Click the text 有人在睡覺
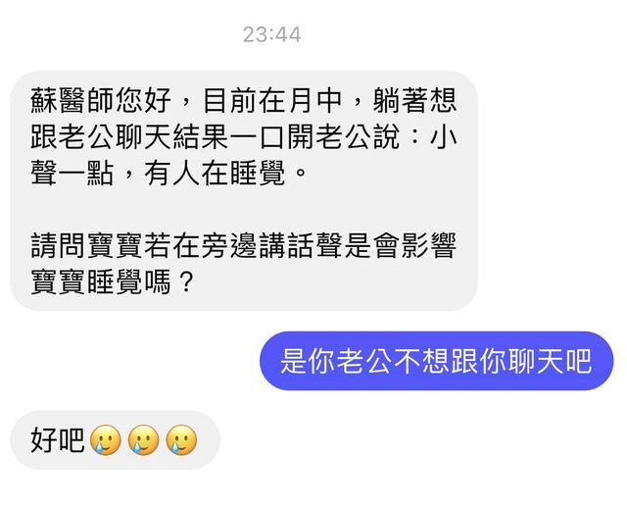 216,173
